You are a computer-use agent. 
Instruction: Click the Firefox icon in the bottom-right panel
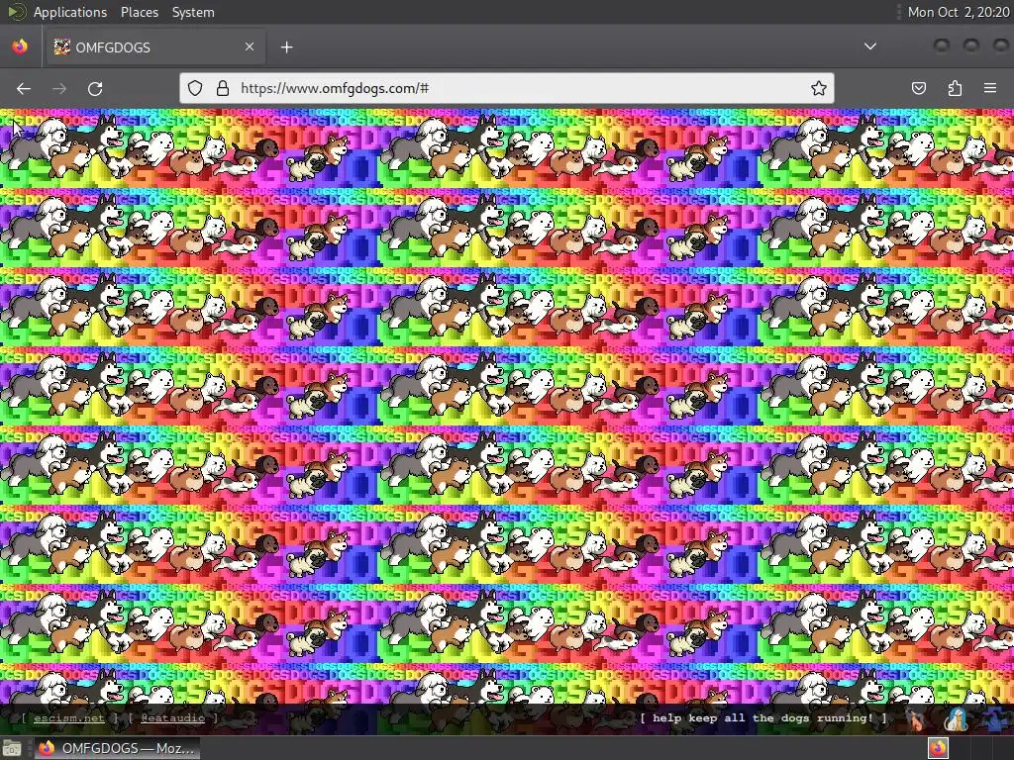939,748
